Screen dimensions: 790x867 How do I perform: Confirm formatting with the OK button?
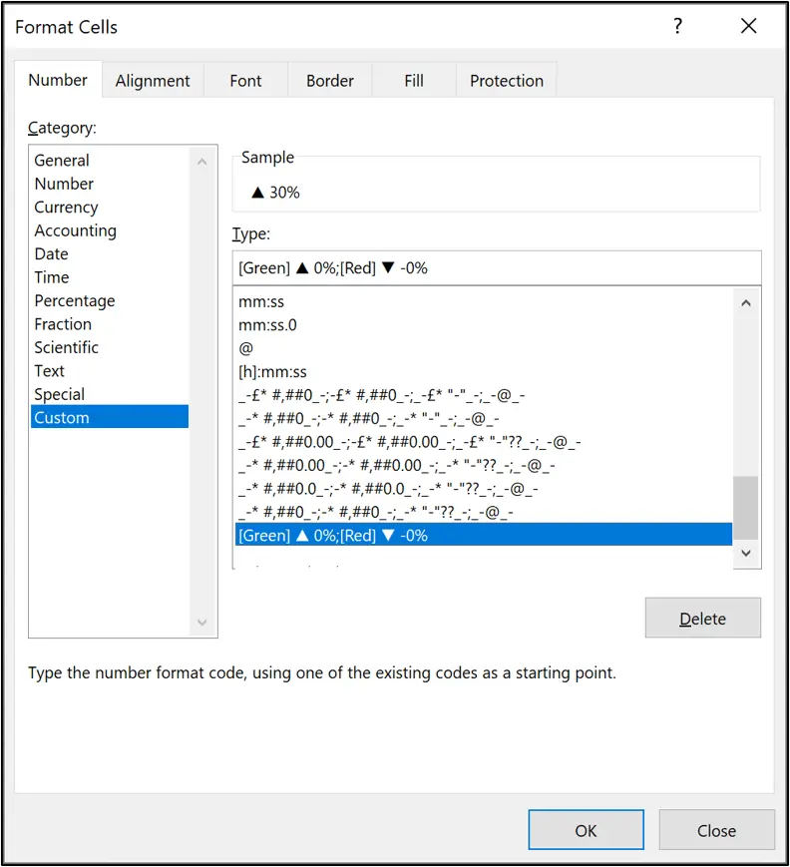pos(586,829)
